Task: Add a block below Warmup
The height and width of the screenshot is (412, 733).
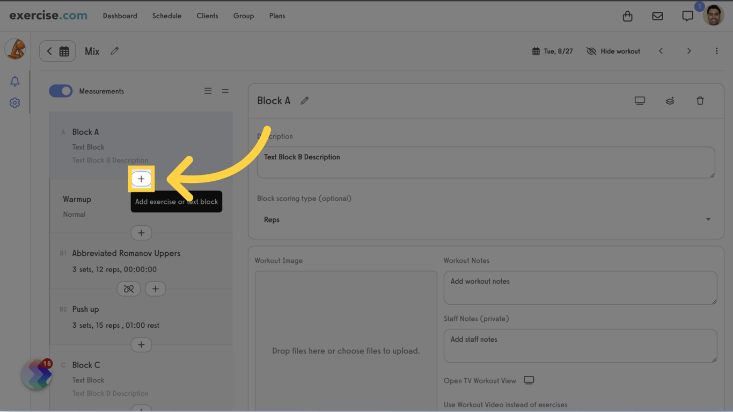Action: point(141,233)
